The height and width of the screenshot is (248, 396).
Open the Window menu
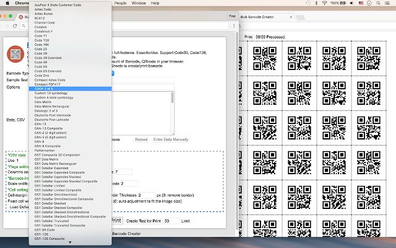[139, 3]
